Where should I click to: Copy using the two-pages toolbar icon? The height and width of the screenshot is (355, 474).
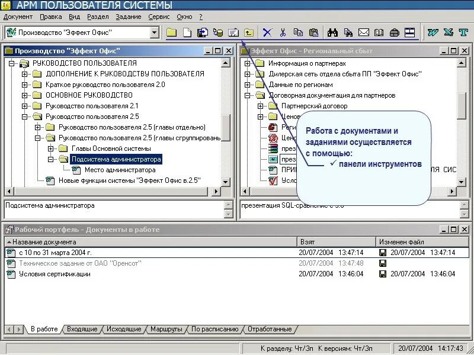[299, 33]
